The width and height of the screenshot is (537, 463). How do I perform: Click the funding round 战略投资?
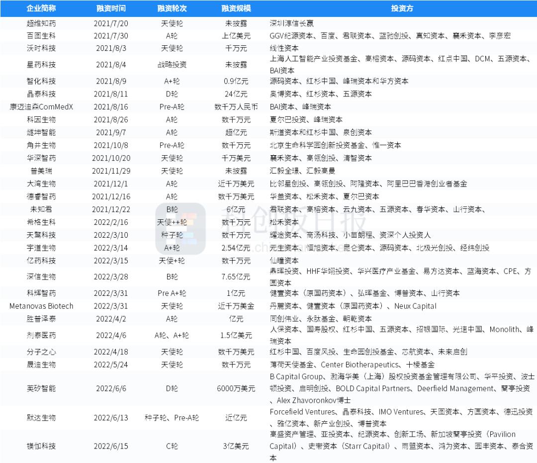(172, 64)
